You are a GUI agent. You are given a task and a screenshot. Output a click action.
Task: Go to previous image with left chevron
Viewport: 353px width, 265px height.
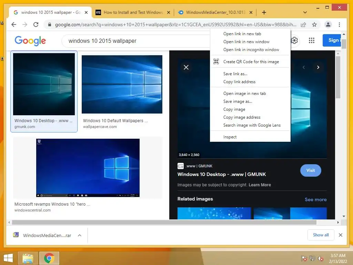click(304, 67)
